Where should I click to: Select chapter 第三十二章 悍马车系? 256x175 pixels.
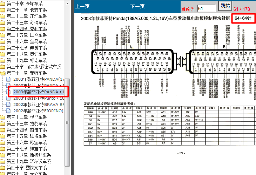click(x=27, y=117)
